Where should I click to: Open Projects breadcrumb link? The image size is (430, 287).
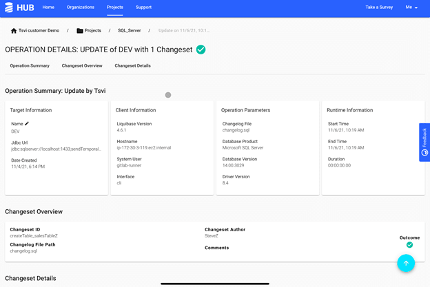pyautogui.click(x=93, y=30)
